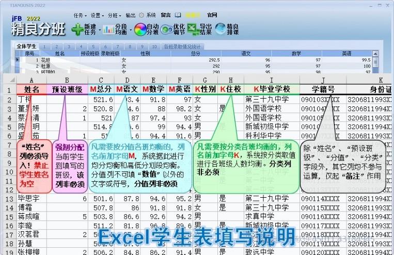Click the 导出结果 button label

point(206,29)
